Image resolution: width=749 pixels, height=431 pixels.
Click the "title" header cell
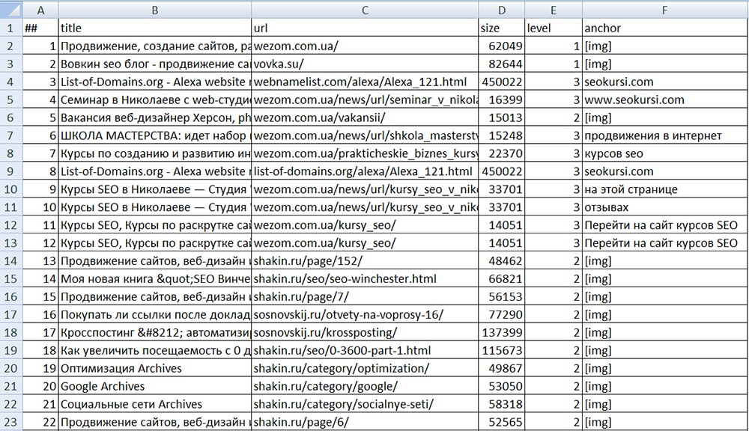click(x=155, y=28)
